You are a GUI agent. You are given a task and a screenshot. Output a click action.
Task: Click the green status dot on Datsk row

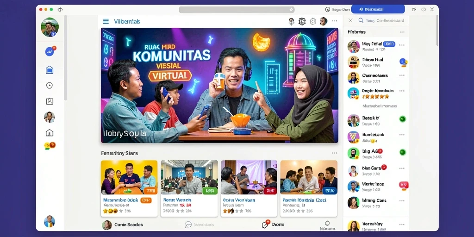(402, 119)
